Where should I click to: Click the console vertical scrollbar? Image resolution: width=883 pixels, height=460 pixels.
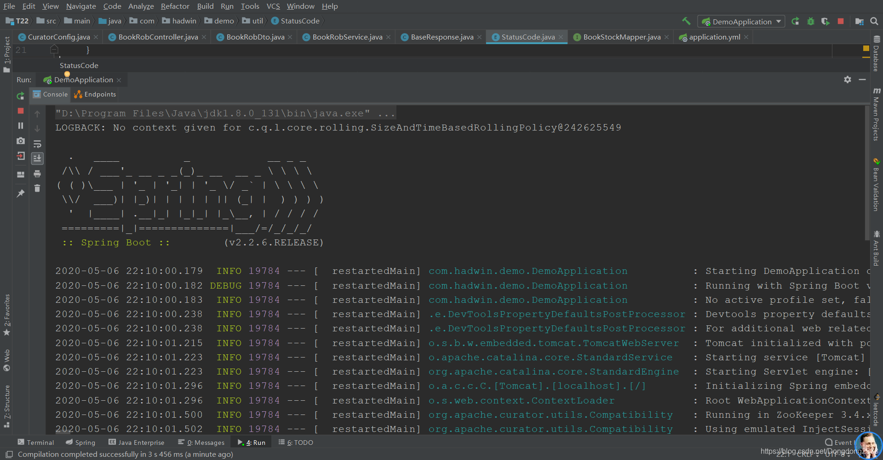coord(867,173)
